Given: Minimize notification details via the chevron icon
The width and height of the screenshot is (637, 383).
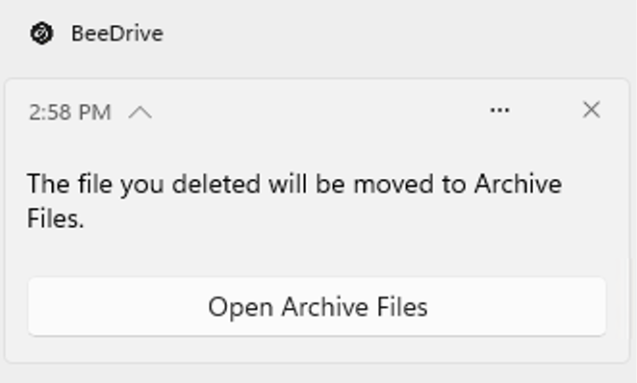Looking at the screenshot, I should 140,113.
